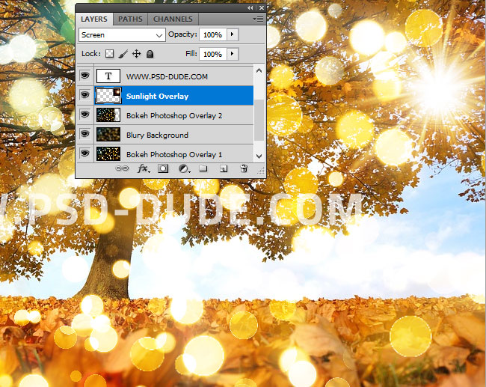486x387 pixels.
Task: Delete layer with the trash icon
Action: coord(243,169)
